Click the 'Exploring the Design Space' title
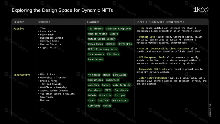The height and width of the screenshot is (124, 220). 62,10
